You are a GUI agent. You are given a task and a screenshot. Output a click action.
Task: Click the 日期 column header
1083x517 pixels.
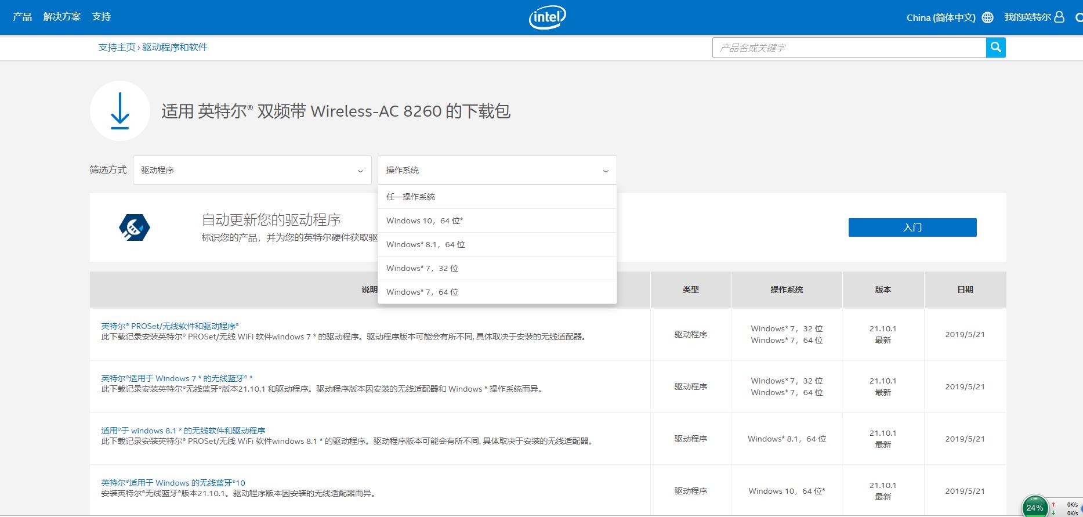pyautogui.click(x=965, y=290)
